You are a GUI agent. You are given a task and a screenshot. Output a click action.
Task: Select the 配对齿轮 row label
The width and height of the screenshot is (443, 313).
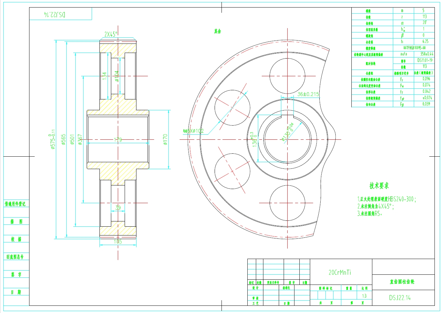370,63
